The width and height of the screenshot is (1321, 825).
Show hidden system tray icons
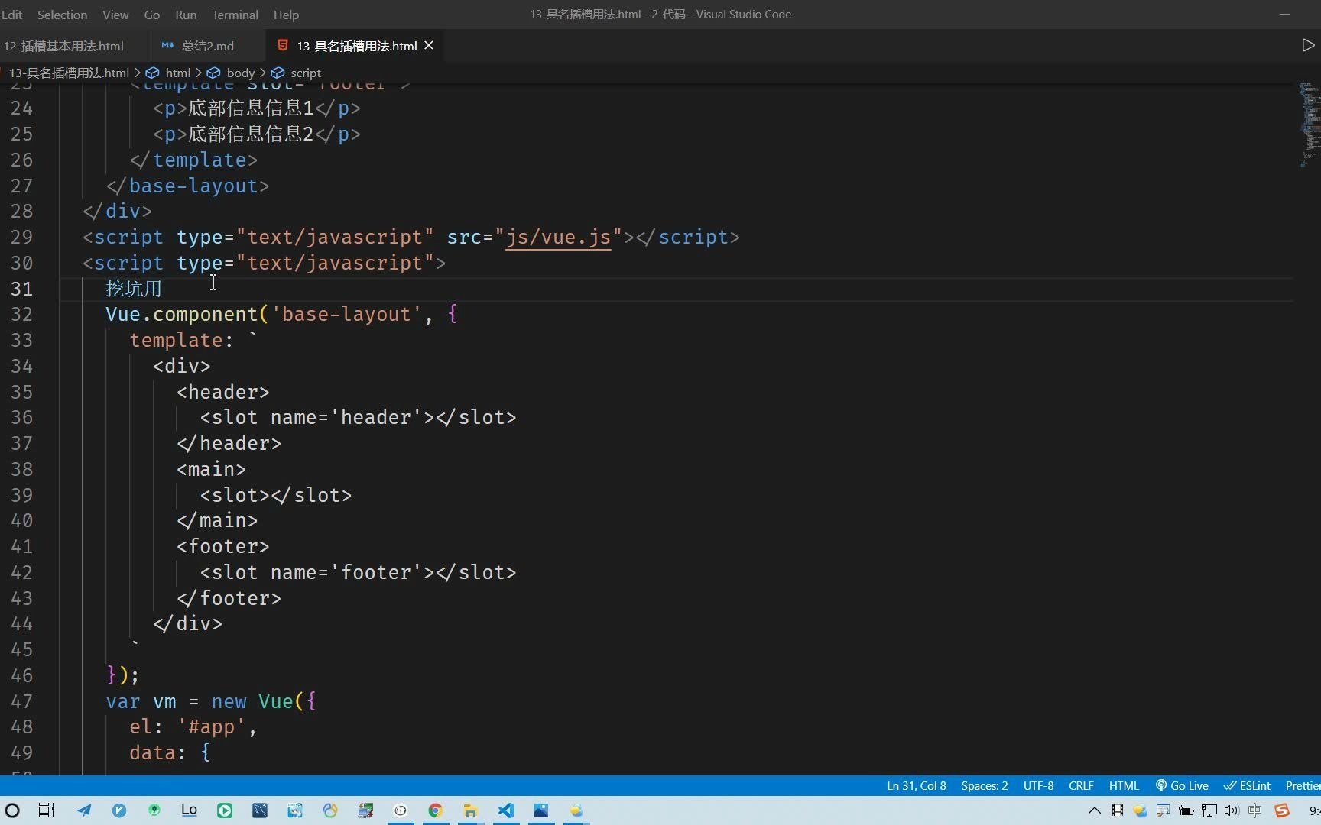tap(1095, 810)
